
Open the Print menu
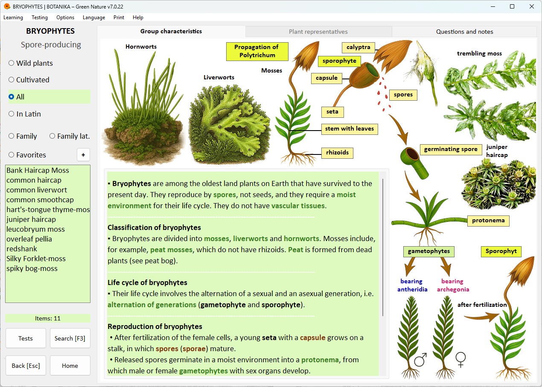[x=119, y=17]
